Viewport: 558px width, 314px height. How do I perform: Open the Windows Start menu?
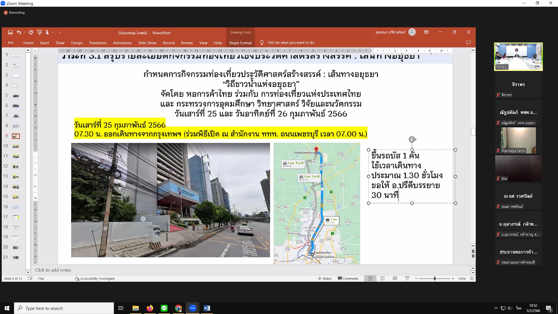(x=7, y=308)
